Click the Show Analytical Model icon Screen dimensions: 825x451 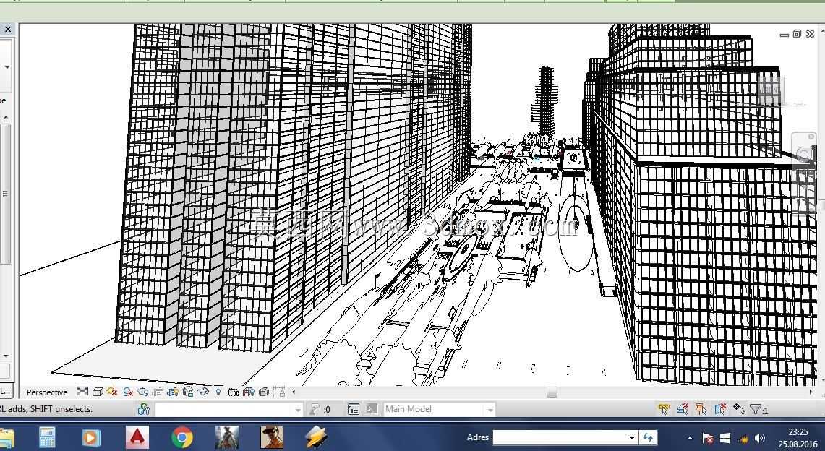coord(249,392)
